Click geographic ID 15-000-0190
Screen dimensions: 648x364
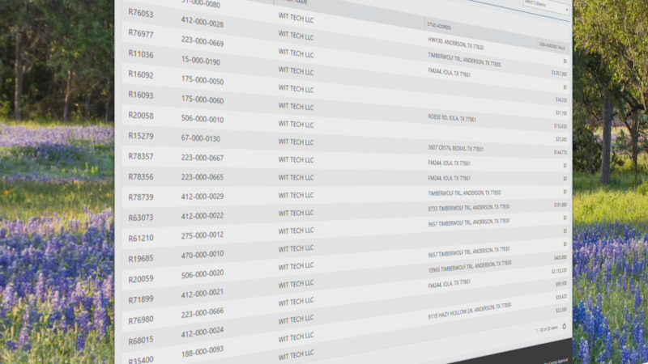(x=200, y=60)
